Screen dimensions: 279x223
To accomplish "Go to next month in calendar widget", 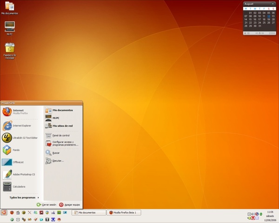I will pyautogui.click(x=263, y=33).
